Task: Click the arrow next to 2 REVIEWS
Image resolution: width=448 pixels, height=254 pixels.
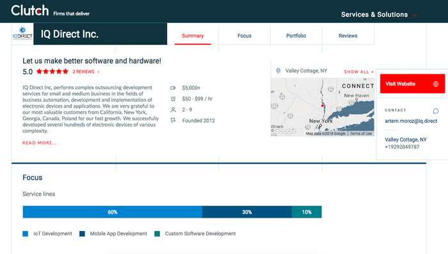Action: [x=99, y=72]
